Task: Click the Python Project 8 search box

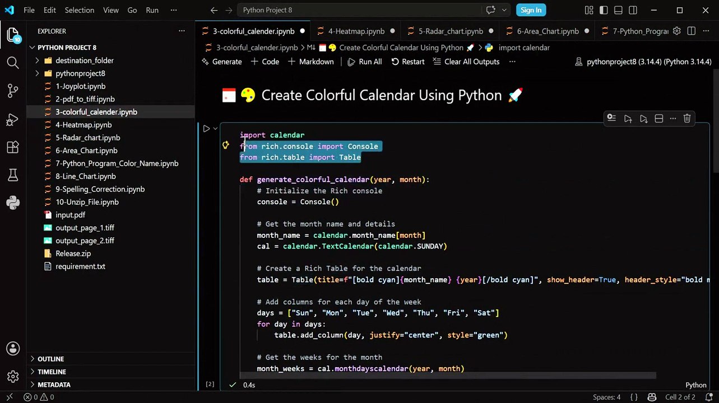Action: (360, 10)
